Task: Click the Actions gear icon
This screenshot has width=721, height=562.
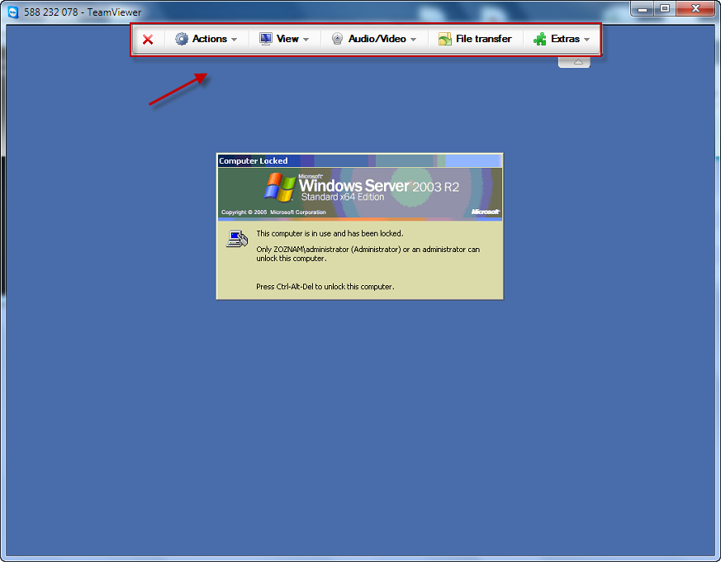Action: 182,39
